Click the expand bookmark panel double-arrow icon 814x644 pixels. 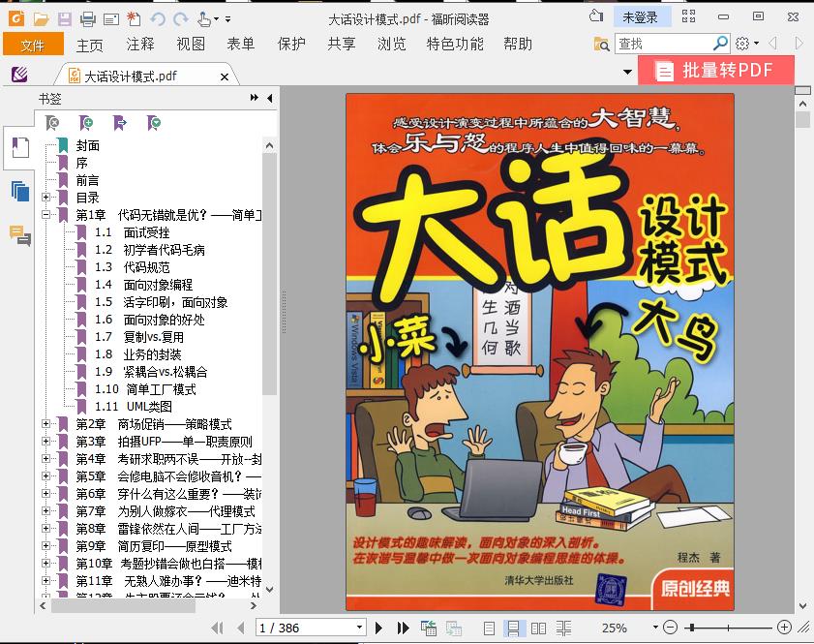pyautogui.click(x=254, y=98)
